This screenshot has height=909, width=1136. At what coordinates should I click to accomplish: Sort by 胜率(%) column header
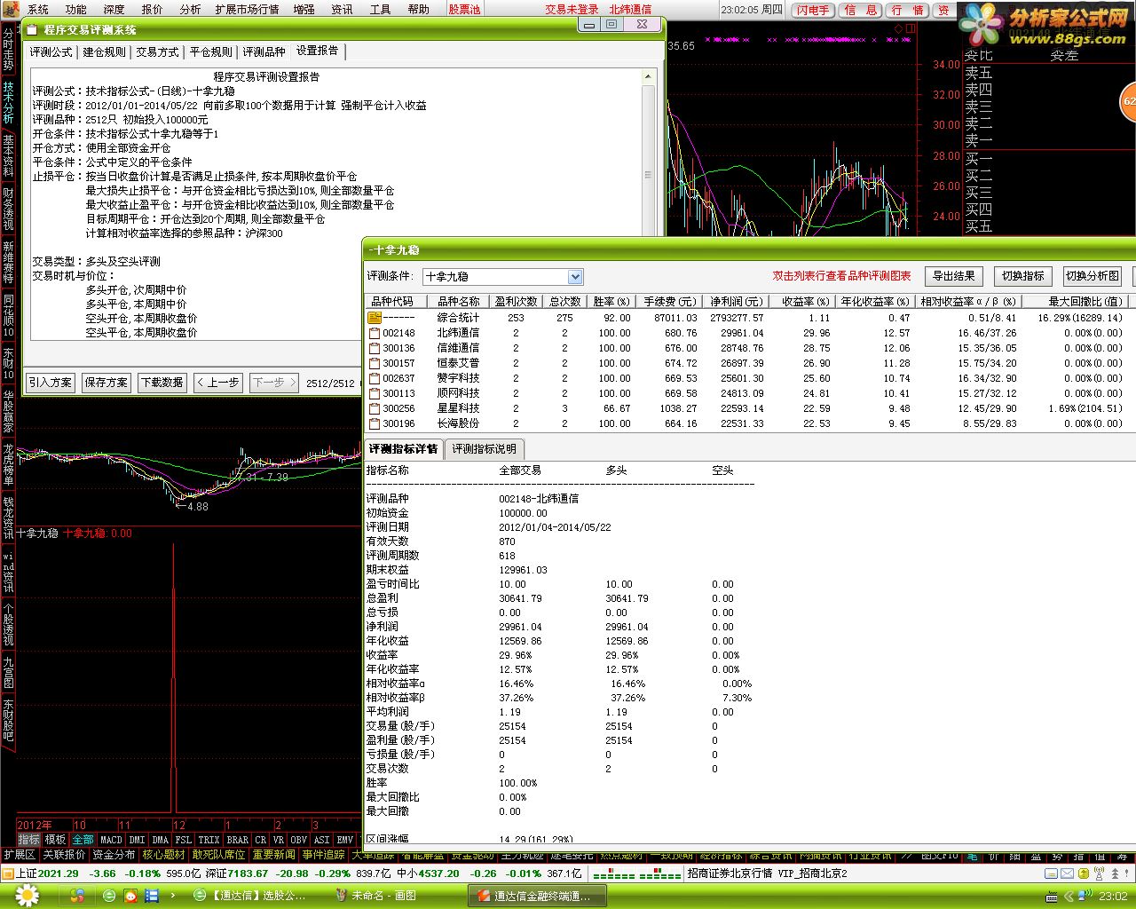pyautogui.click(x=611, y=302)
